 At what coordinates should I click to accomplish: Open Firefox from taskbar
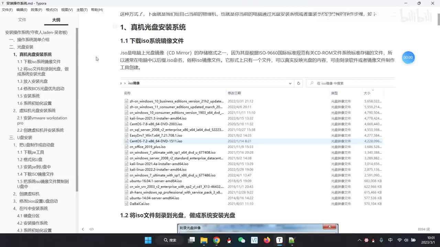267,240
